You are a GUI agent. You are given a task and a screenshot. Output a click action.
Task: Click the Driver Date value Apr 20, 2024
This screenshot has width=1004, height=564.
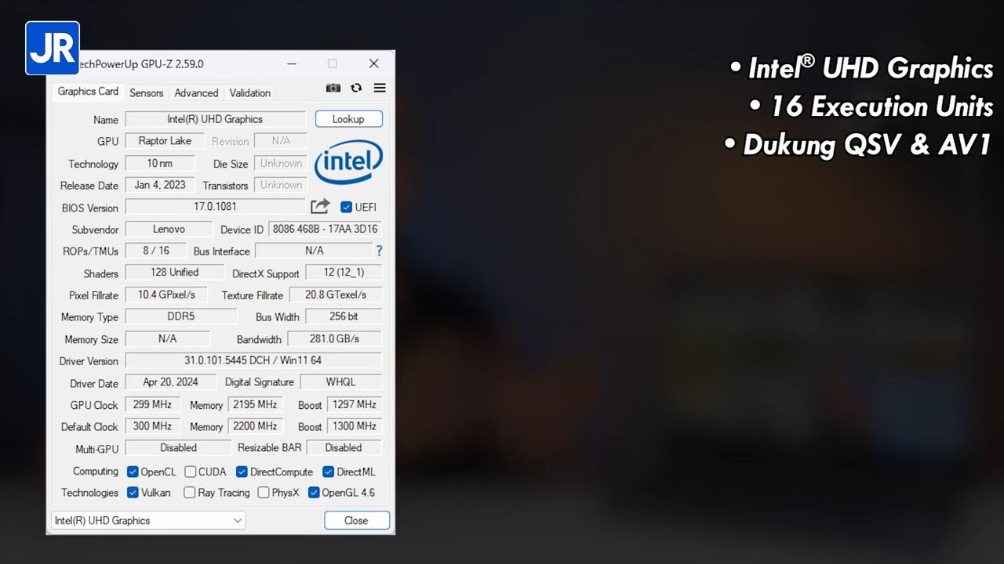click(170, 382)
